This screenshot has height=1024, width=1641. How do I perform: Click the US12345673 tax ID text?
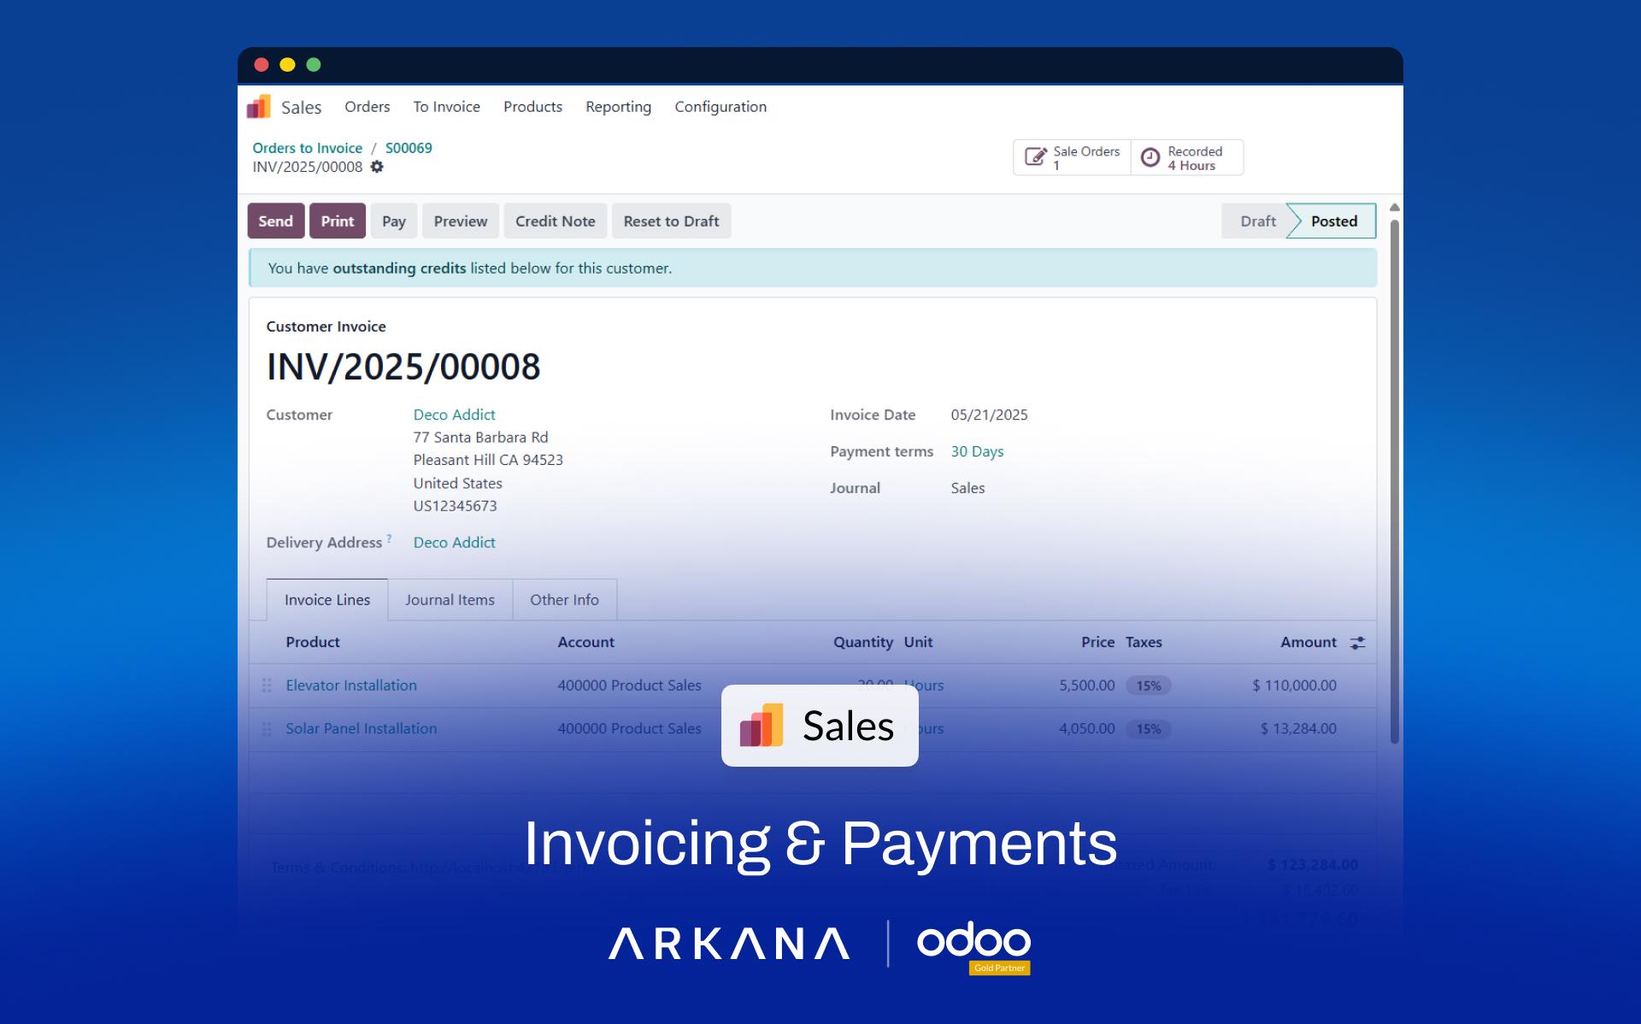[x=455, y=506]
